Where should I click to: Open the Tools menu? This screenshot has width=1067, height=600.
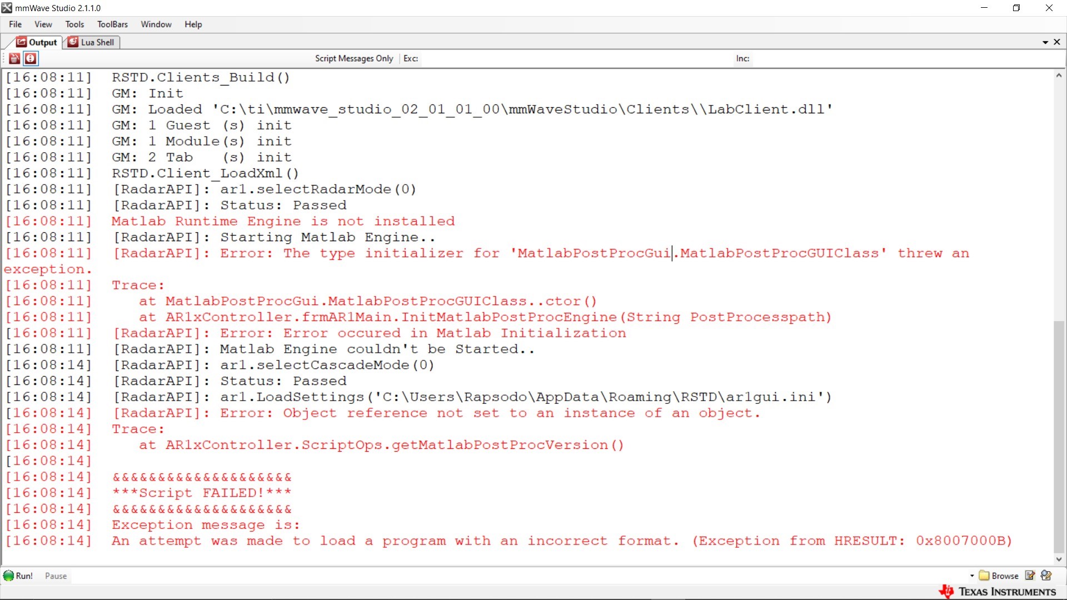(x=74, y=24)
